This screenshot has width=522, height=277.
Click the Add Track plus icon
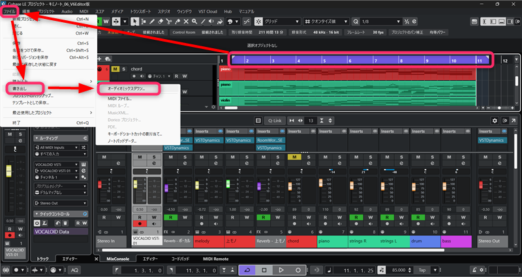point(99,59)
